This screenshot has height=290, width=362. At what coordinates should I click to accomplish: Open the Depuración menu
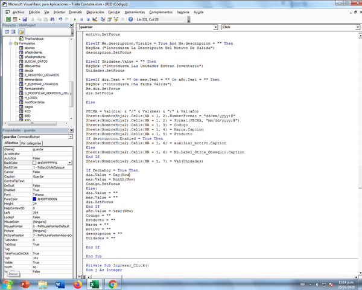coord(95,11)
